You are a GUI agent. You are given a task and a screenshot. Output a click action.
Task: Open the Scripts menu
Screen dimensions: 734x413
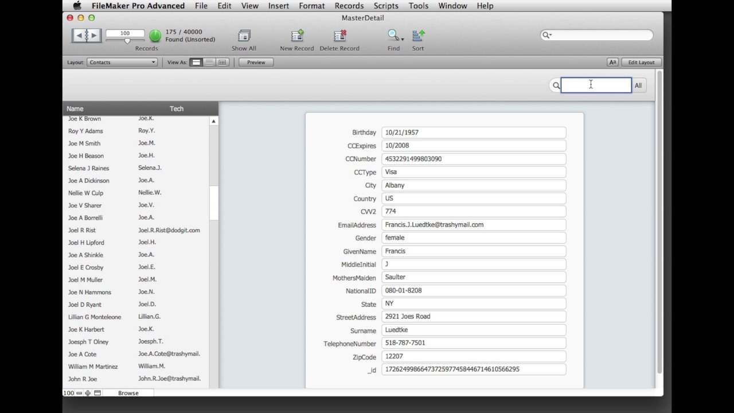coord(386,6)
